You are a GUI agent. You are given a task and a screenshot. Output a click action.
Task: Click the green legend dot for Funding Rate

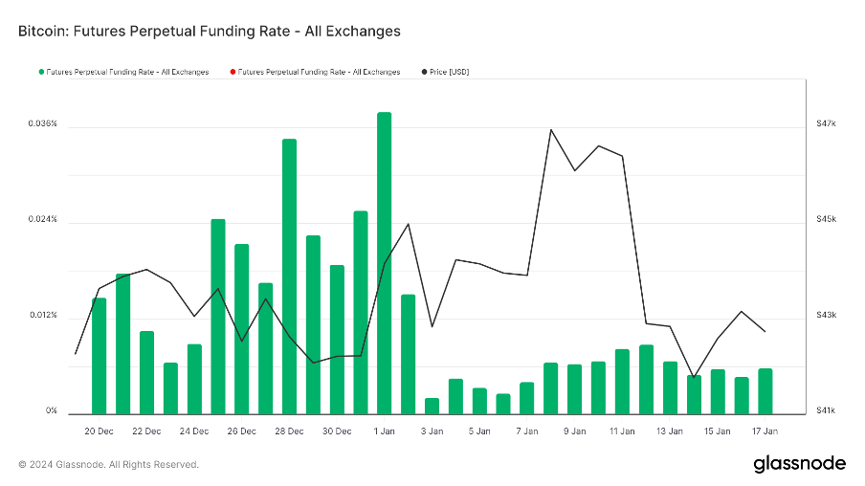tap(41, 72)
